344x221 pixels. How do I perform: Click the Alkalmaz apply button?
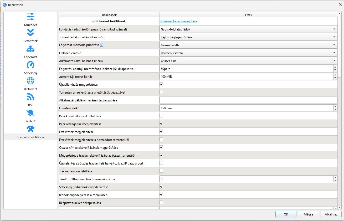point(331,214)
